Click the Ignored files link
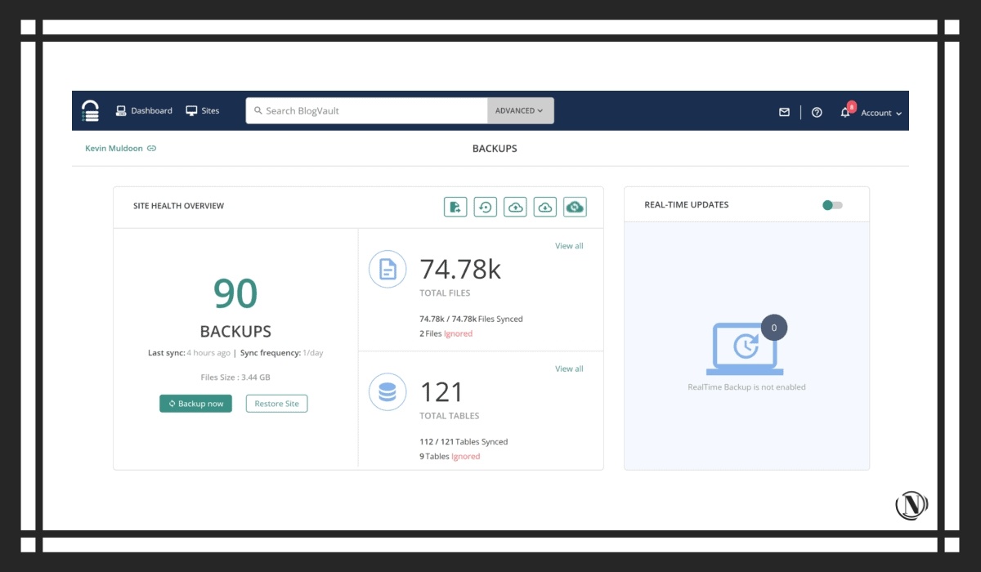This screenshot has width=981, height=572. pyautogui.click(x=458, y=333)
